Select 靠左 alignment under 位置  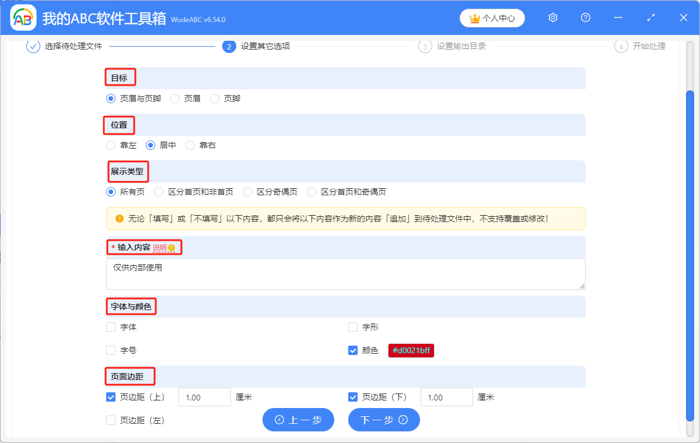111,145
